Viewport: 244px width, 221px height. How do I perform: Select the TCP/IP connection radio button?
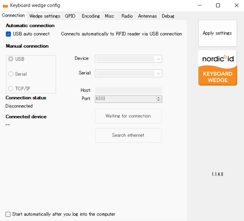pos(11,88)
